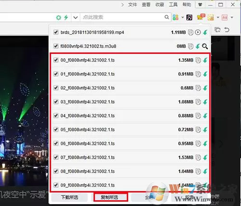Play the brds_20181130181958199.mp4 video

[198, 32]
